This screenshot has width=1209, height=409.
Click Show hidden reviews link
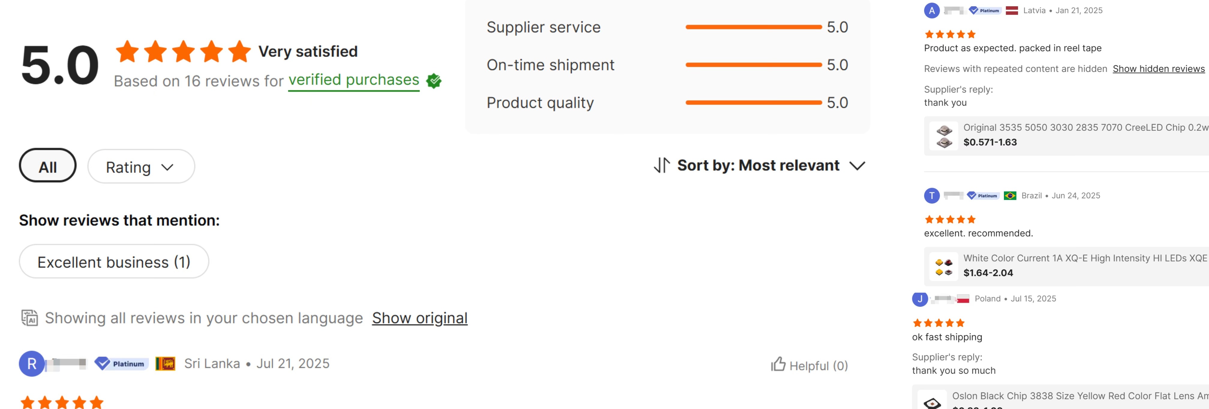(1158, 69)
